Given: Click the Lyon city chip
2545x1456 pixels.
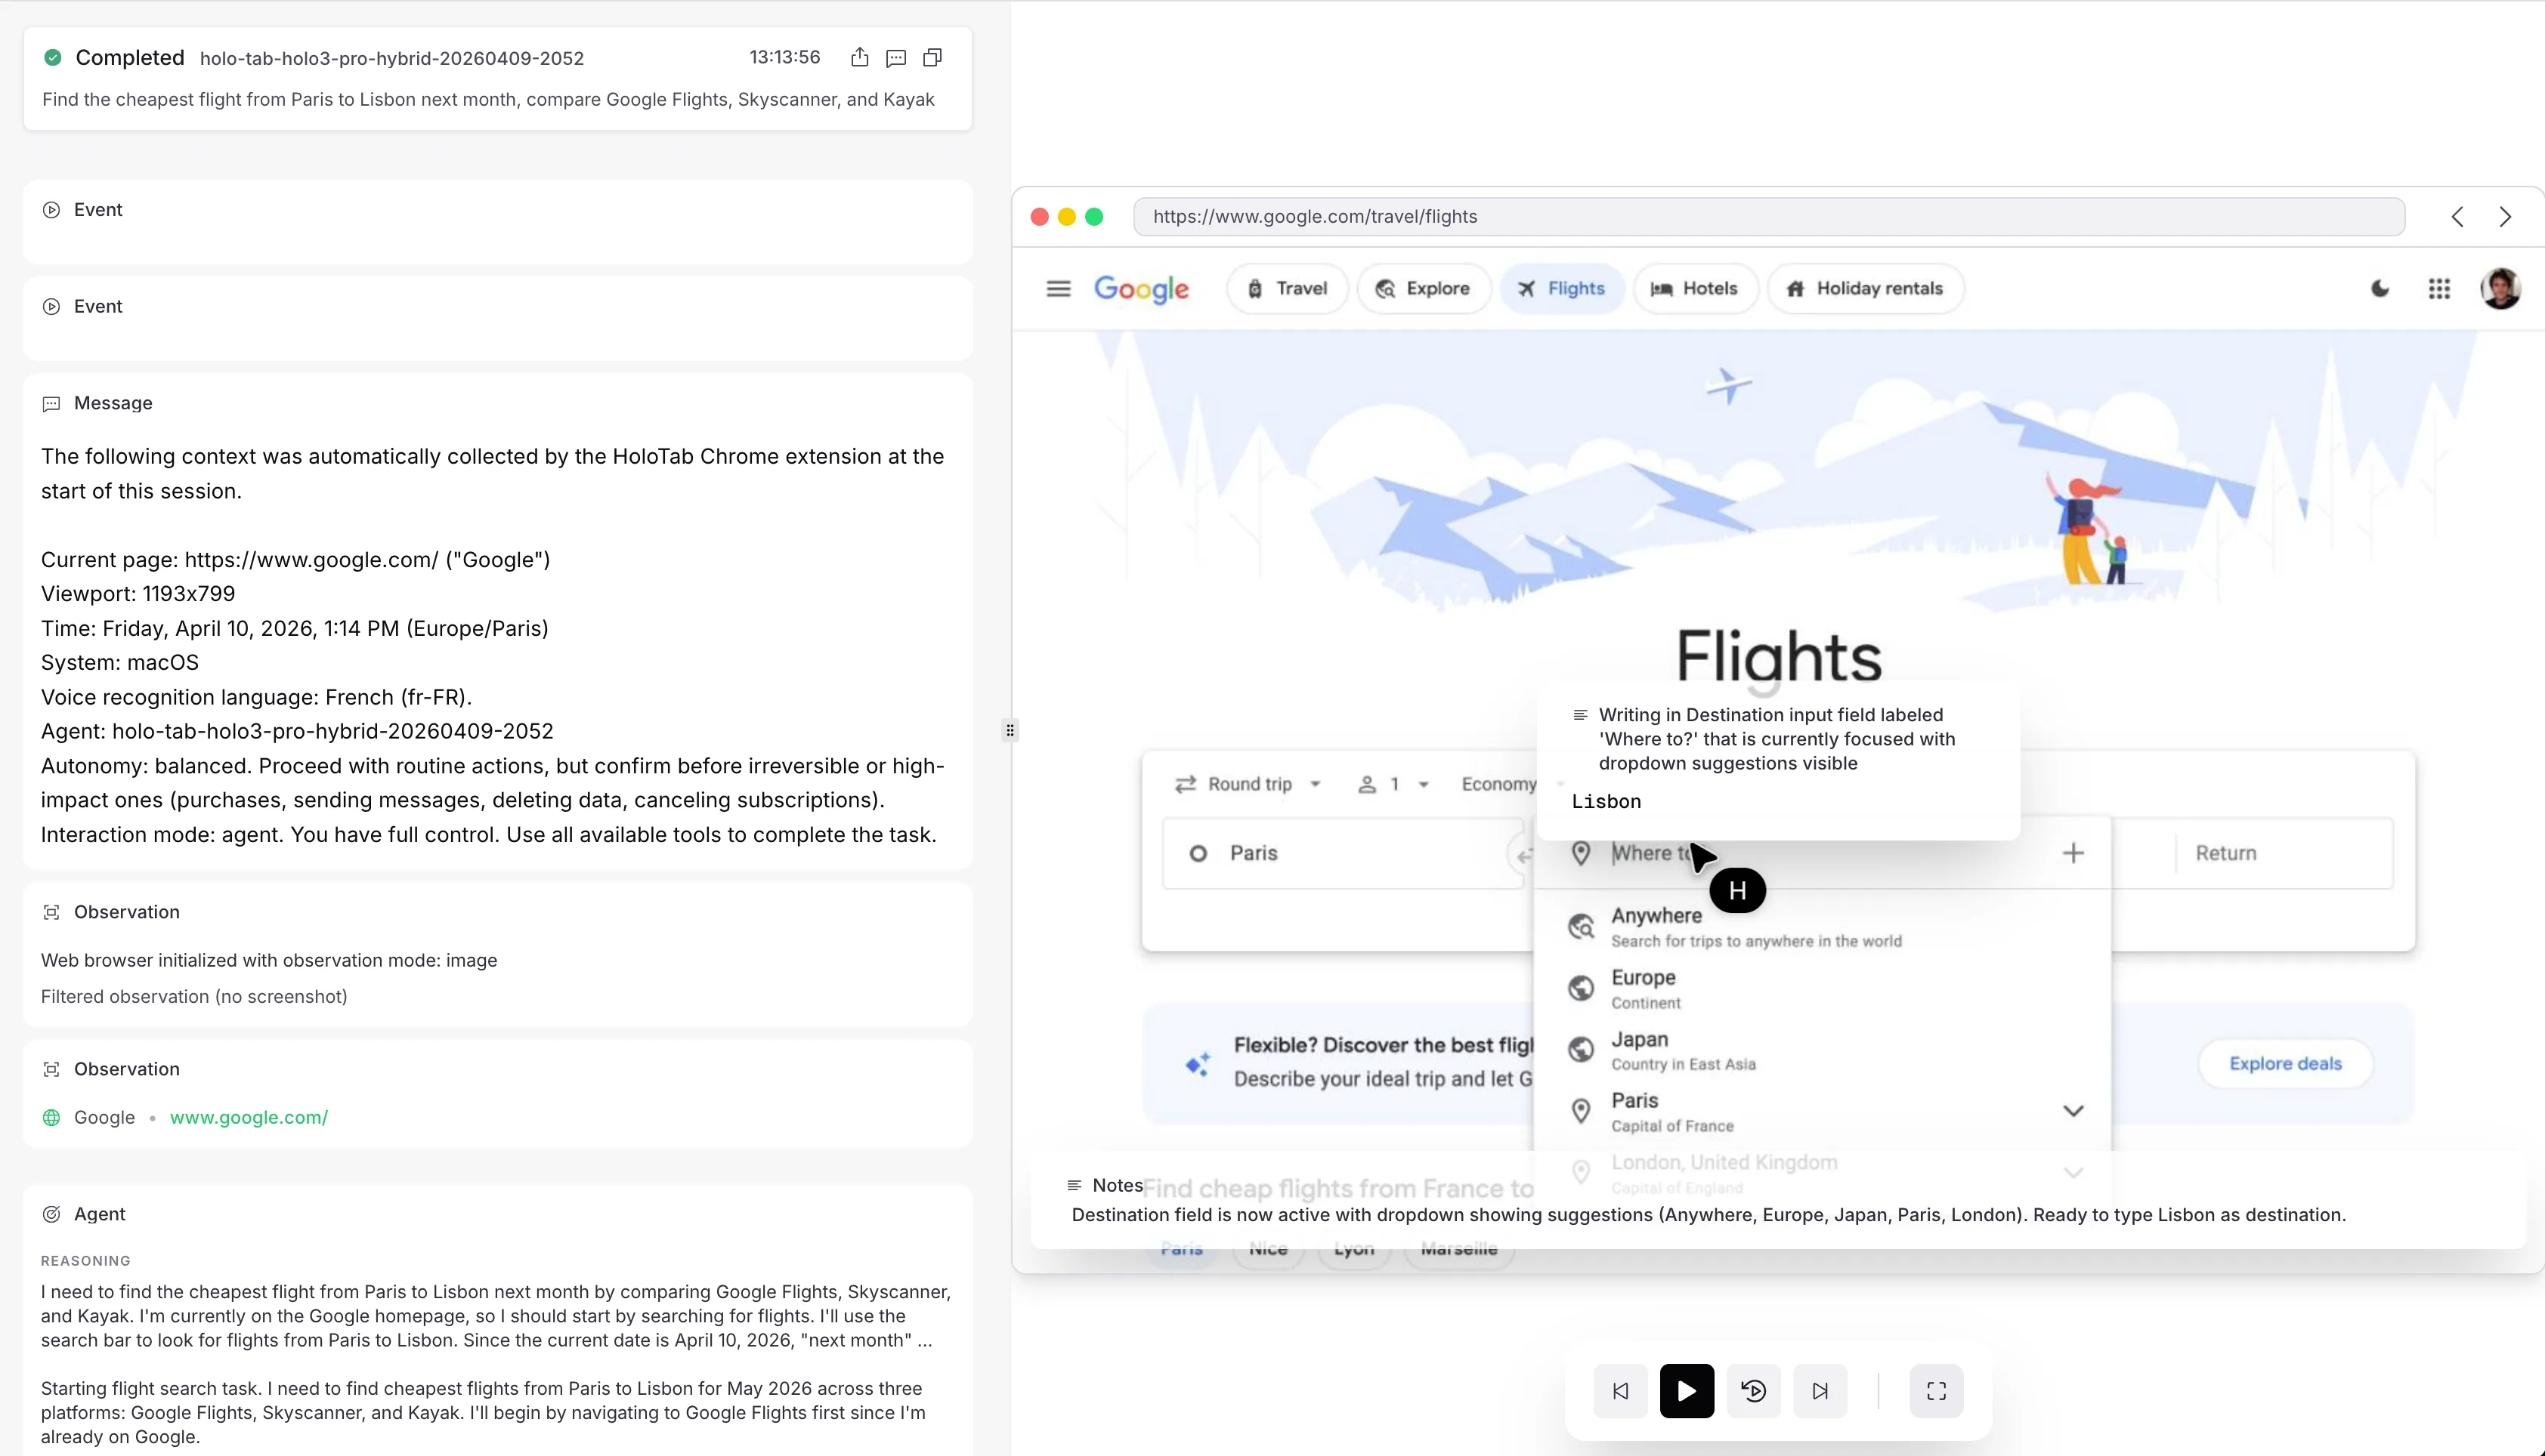Looking at the screenshot, I should coord(1355,1250).
